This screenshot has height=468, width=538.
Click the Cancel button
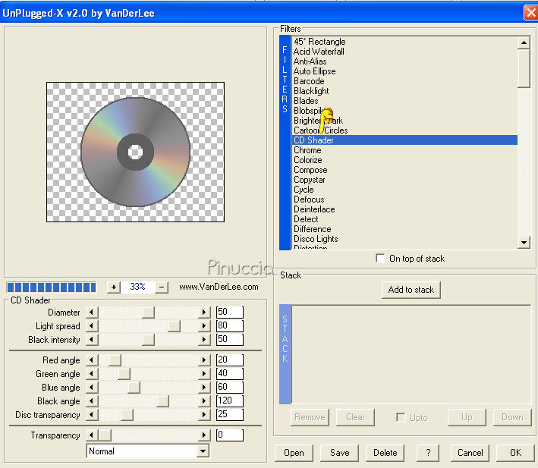pyautogui.click(x=470, y=453)
